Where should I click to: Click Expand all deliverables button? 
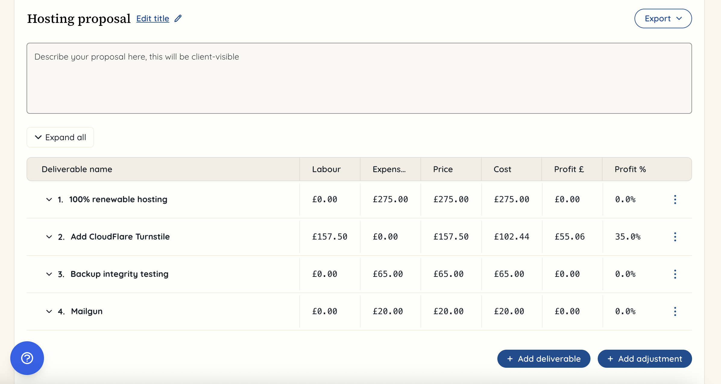[60, 137]
